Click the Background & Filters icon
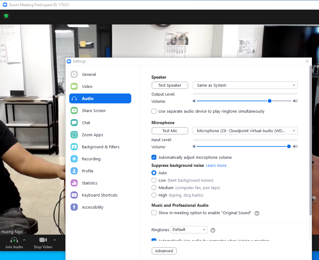This screenshot has height=260, width=319. coord(74,147)
